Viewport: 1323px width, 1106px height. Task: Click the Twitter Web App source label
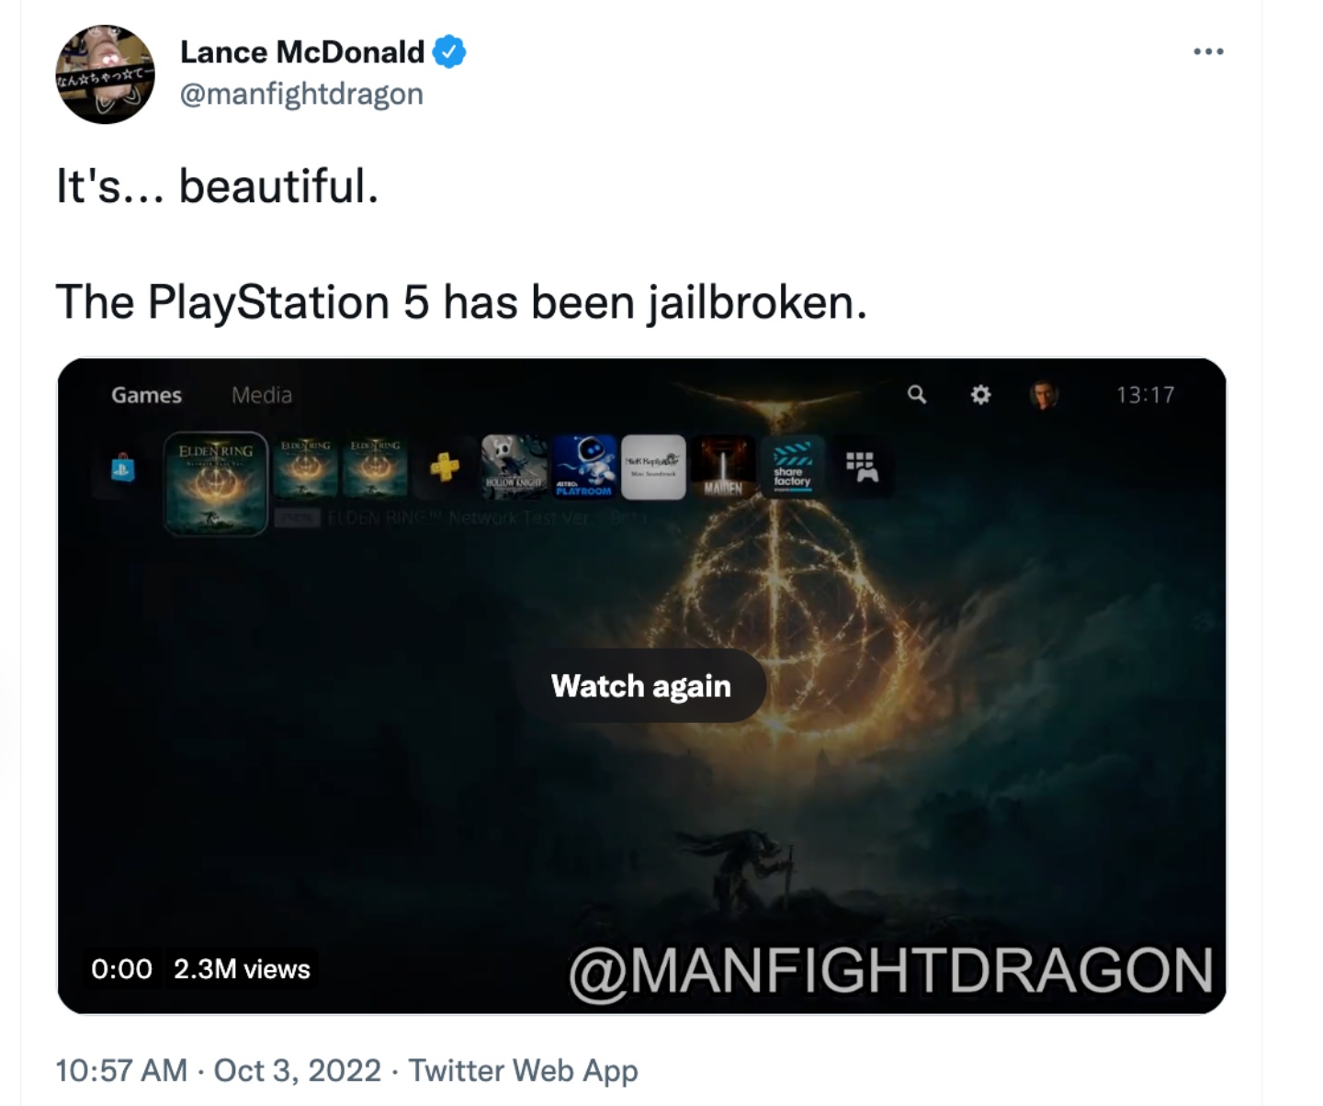coord(523,1071)
